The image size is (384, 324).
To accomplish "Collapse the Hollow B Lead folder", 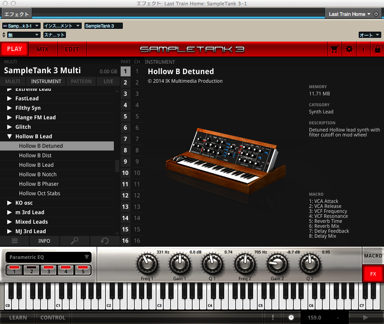I will click(9, 136).
